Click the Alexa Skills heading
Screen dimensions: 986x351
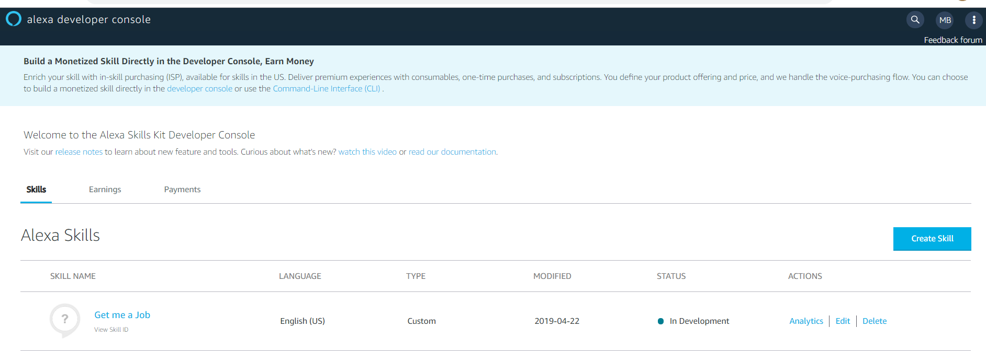click(x=60, y=236)
